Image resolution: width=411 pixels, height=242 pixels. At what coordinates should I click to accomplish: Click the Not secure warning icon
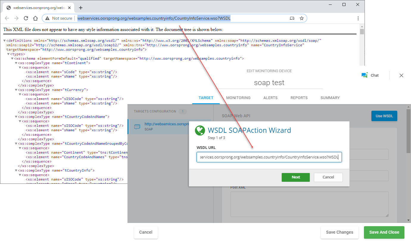pyautogui.click(x=47, y=18)
